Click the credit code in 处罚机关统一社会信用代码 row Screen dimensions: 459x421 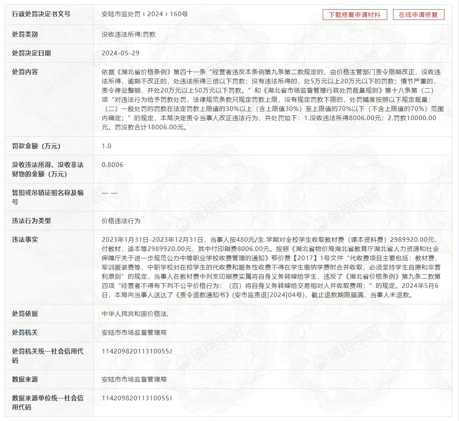point(137,351)
